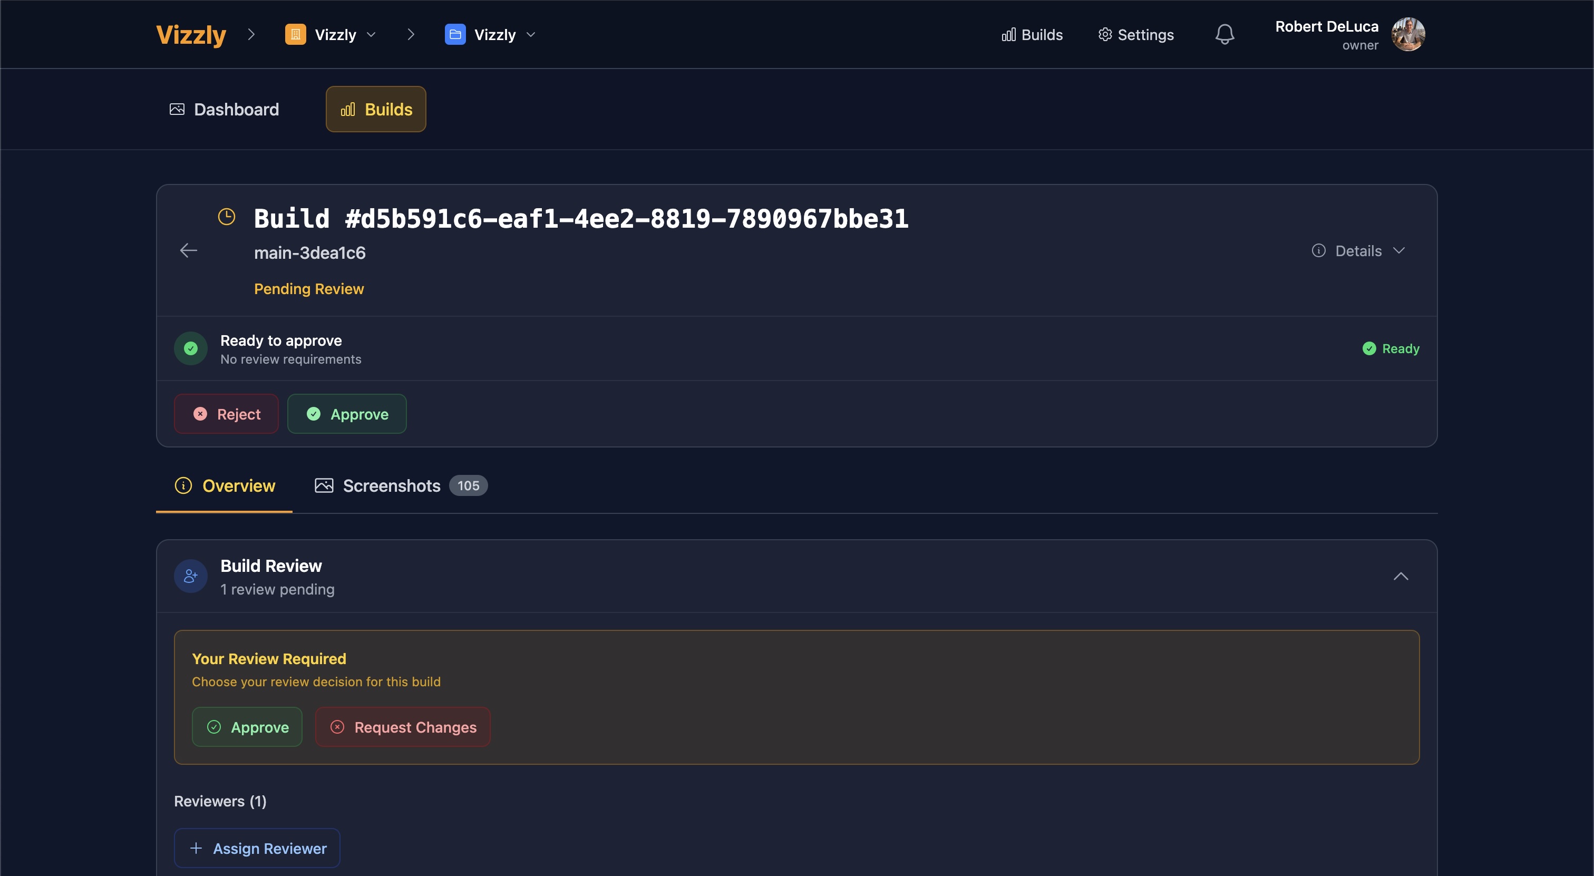Click the green Ready to approve checkmark icon

pos(191,348)
